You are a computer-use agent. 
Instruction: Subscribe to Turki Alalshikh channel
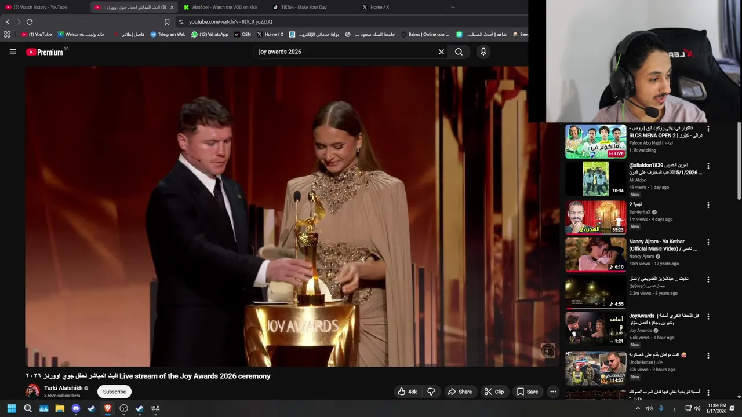[x=114, y=392]
